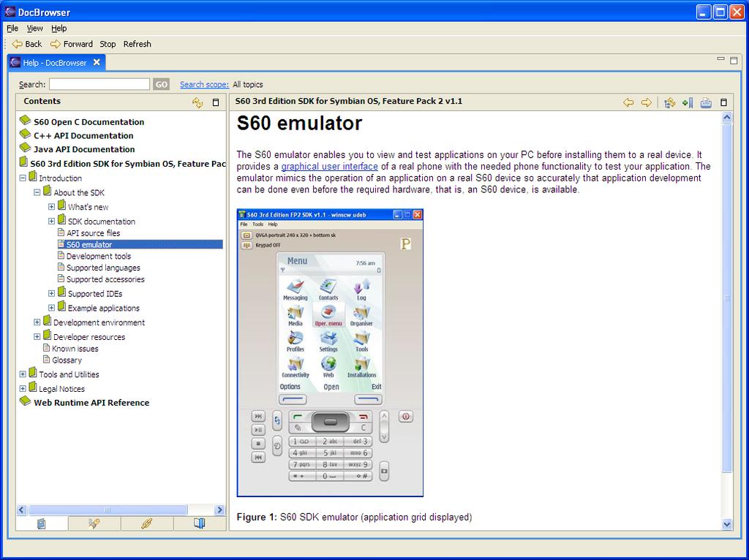Click the Search text field

99,85
